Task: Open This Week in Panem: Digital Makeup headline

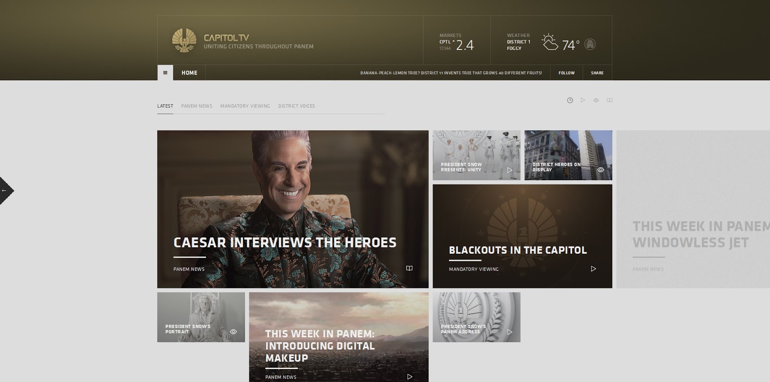Action: 320,346
